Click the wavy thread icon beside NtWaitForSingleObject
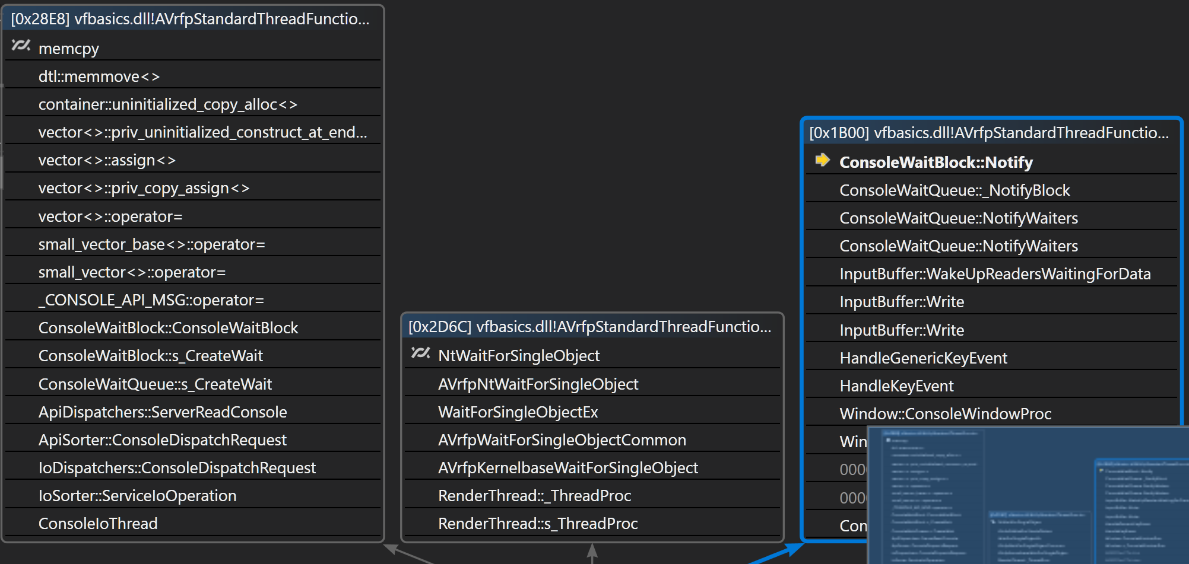 tap(420, 353)
